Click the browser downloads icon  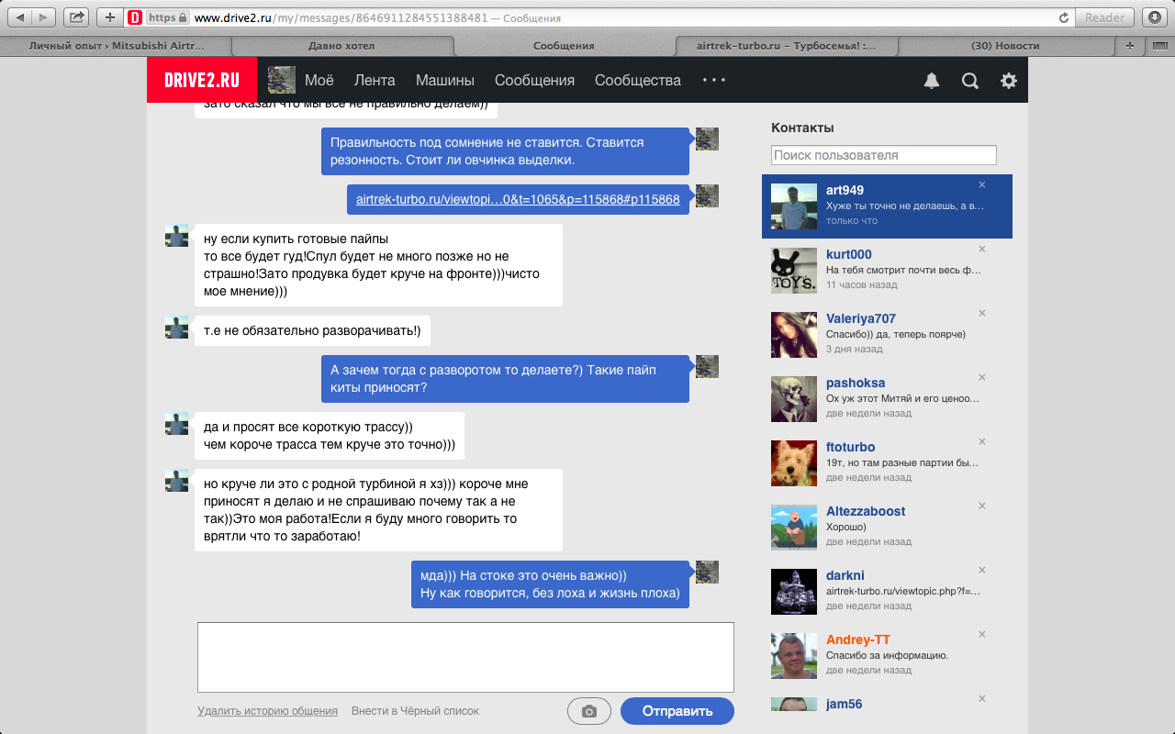click(x=1154, y=17)
